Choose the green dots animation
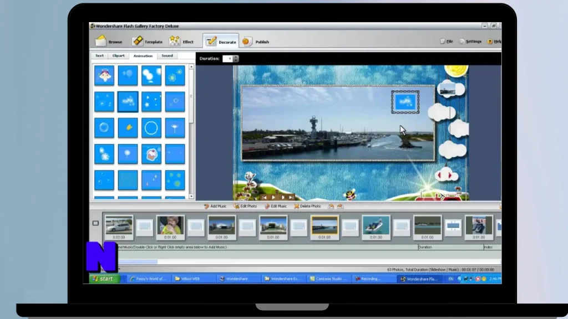568x319 pixels. point(175,180)
